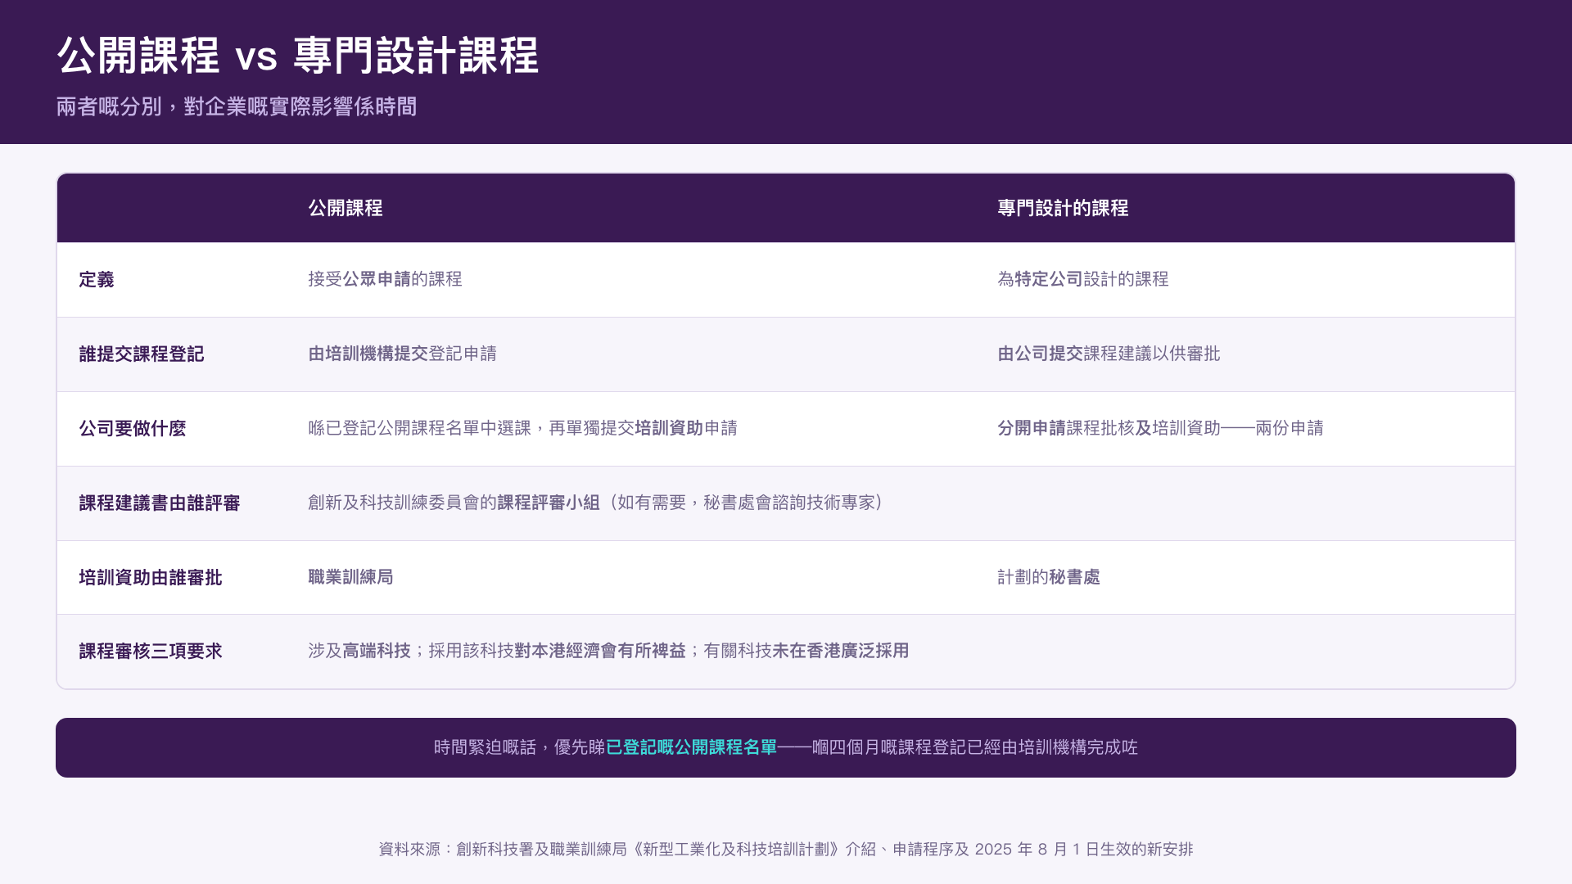Viewport: 1572px width, 884px height.
Task: Click the slide title 公開課程 vs 專門設計課程
Action: tap(297, 56)
